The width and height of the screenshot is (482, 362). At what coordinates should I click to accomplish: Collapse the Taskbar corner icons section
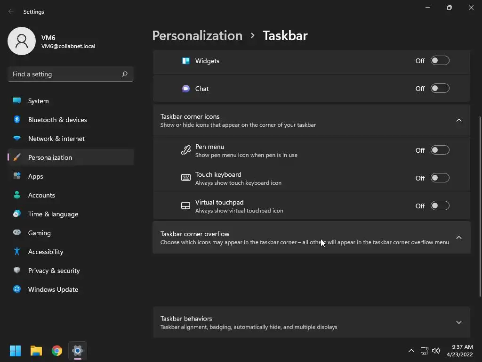pos(459,120)
